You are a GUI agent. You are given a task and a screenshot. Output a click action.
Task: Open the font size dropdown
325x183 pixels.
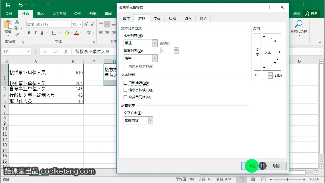click(81, 24)
